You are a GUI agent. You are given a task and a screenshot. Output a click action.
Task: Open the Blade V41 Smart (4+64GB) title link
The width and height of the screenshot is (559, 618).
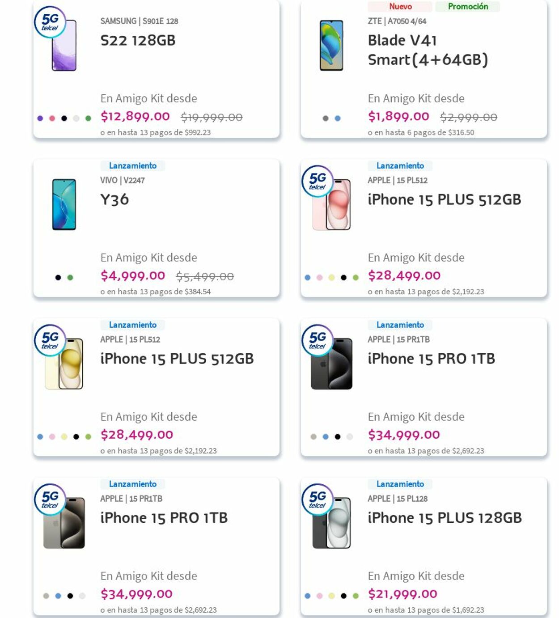[x=428, y=50]
